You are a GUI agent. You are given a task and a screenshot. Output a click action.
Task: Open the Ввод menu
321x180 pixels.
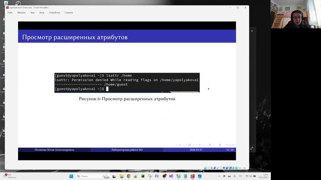(42, 12)
